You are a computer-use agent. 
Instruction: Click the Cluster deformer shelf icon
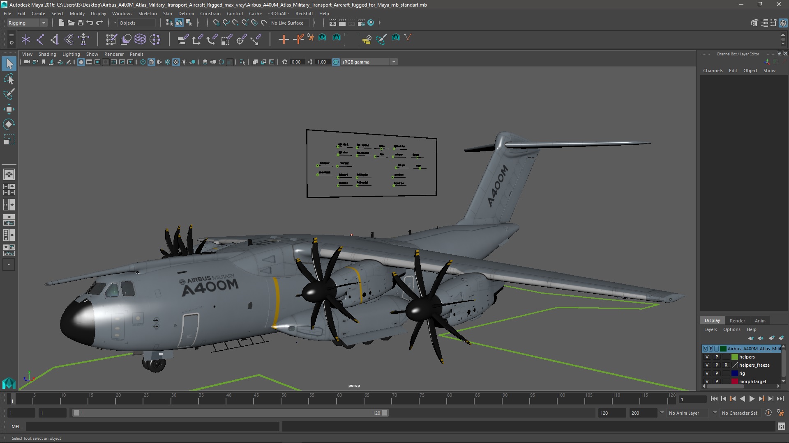pyautogui.click(x=155, y=39)
